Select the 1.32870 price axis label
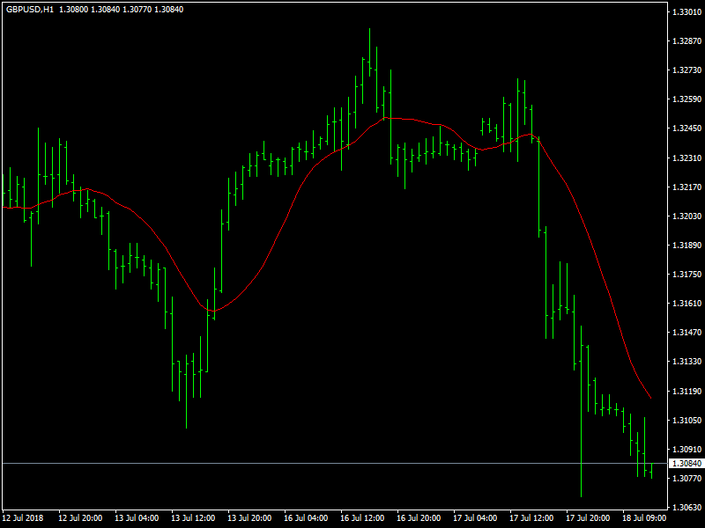705x528 pixels. click(686, 41)
